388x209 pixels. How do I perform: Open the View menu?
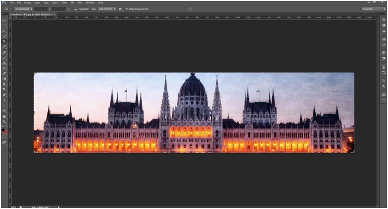80,2
